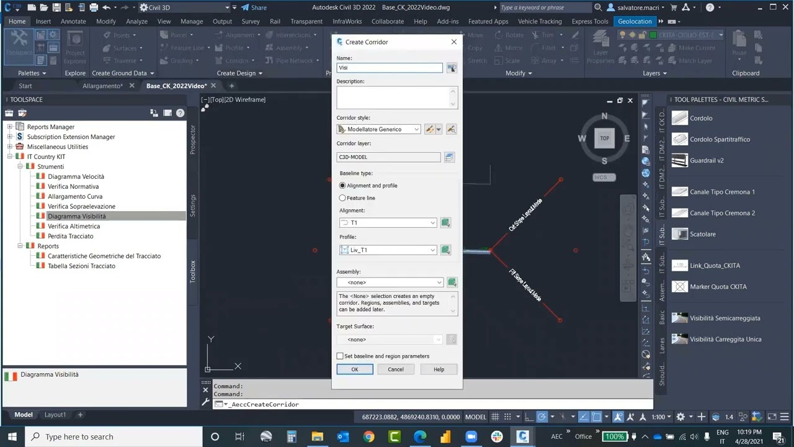Confirm corridor creation with OK button
The width and height of the screenshot is (794, 447).
355,369
